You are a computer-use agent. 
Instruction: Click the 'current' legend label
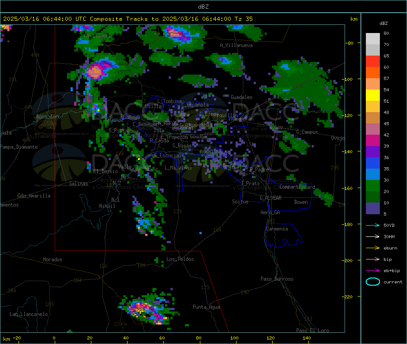[x=393, y=282]
